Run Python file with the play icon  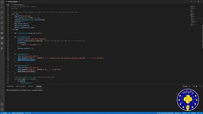(x=191, y=2)
